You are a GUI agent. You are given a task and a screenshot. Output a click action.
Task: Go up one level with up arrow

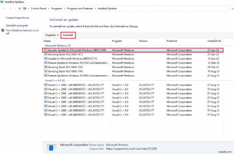click(x=20, y=9)
